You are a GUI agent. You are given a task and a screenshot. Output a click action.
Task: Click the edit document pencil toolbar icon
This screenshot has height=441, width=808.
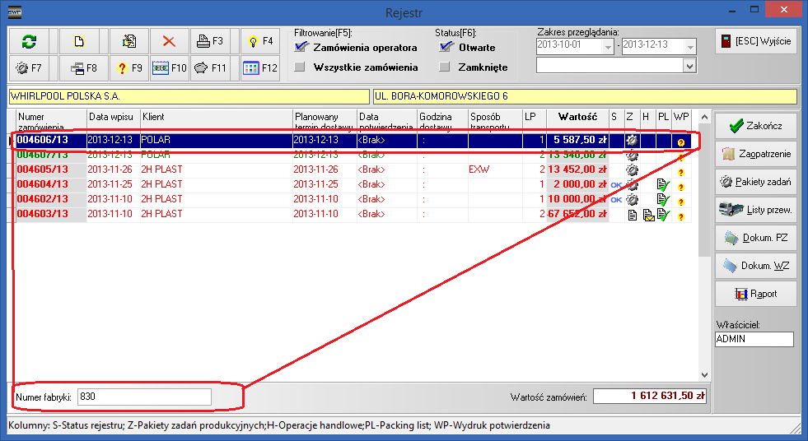tap(129, 40)
